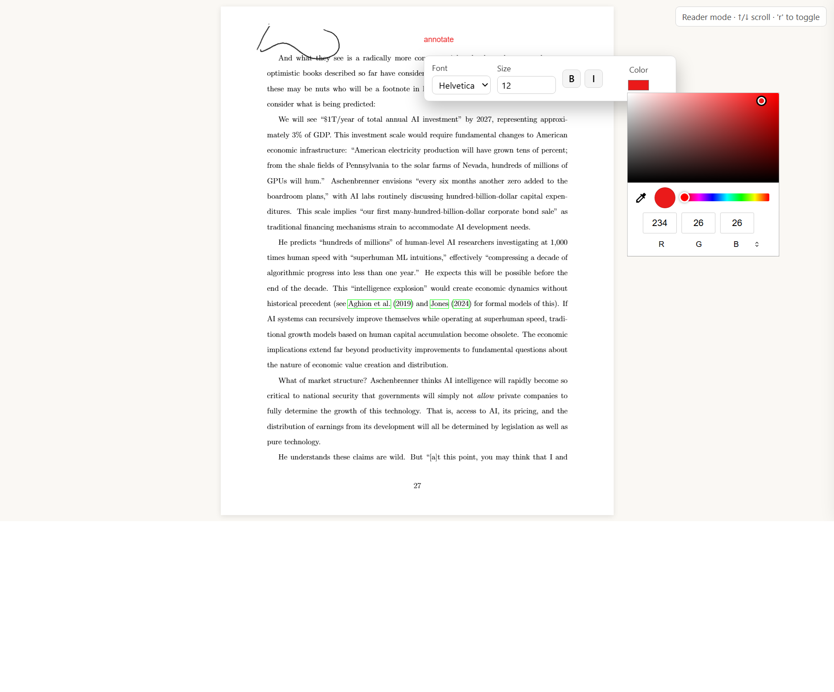
Task: Apply bold formatting to annotation text
Action: [571, 79]
